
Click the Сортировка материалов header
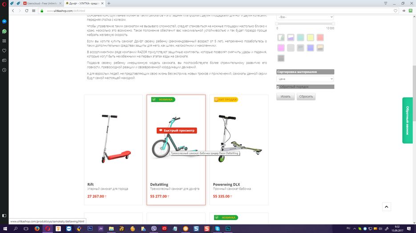coord(305,72)
